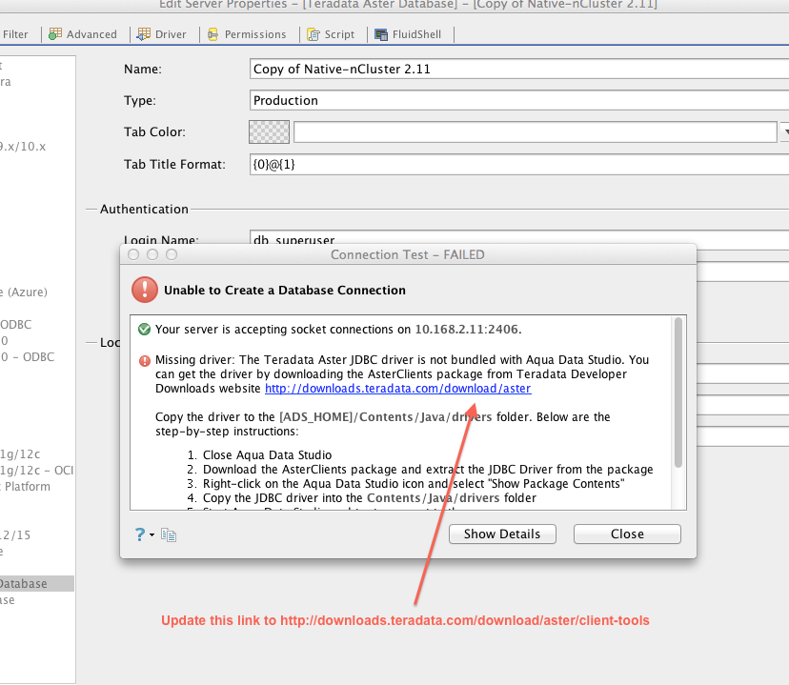This screenshot has width=789, height=685.
Task: Click the FluidShell monitor icon
Action: click(381, 34)
